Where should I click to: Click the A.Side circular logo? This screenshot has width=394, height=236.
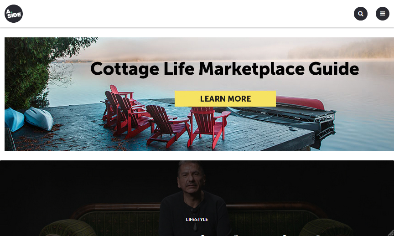pos(14,14)
